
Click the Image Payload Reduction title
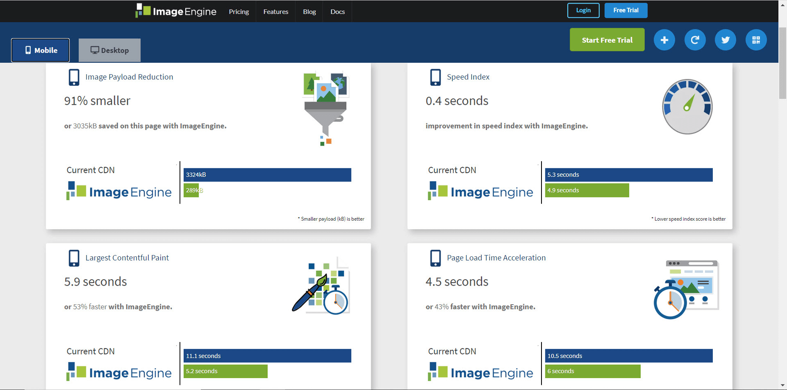(x=129, y=77)
